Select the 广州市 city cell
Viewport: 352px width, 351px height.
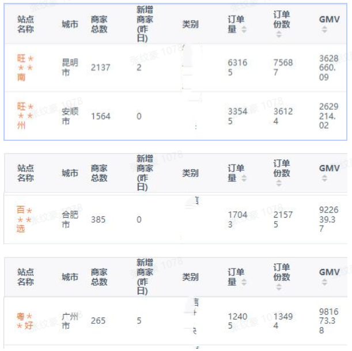70,320
